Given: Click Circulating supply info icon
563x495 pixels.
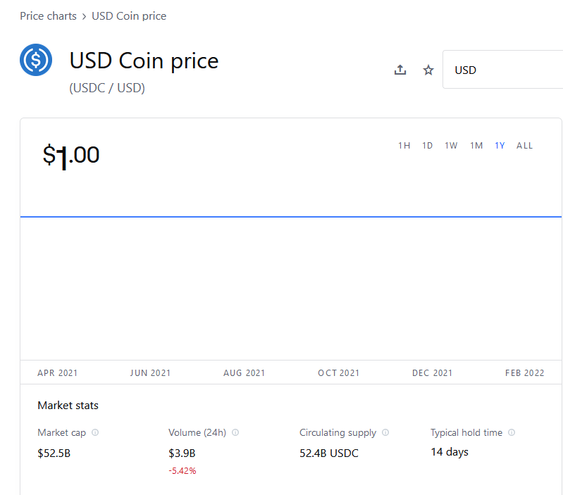Looking at the screenshot, I should coord(385,432).
